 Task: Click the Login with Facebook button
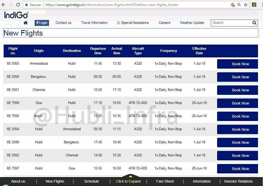coord(42,23)
